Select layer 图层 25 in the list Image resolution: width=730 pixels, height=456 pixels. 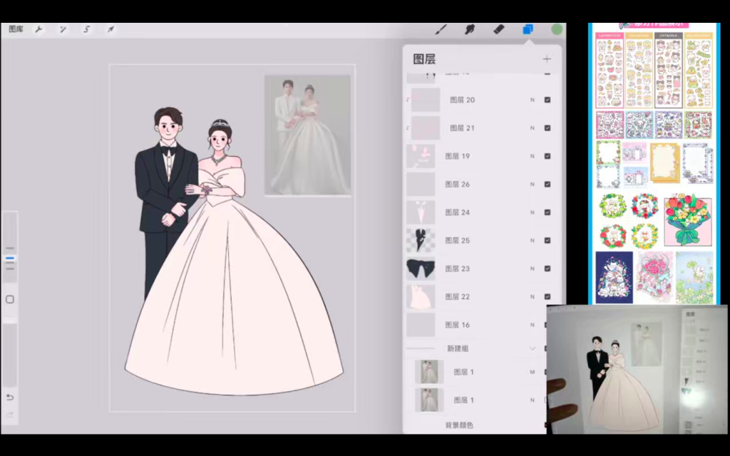tap(471, 241)
